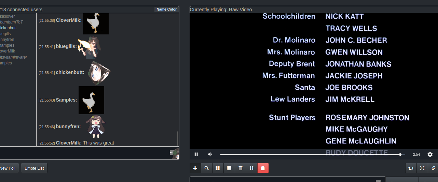This screenshot has height=182, width=438.
Task: Pause the Raw Video playback
Action: click(196, 154)
